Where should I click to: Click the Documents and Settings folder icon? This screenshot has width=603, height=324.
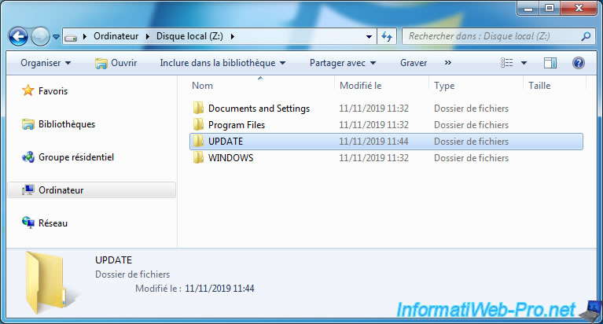pyautogui.click(x=198, y=108)
